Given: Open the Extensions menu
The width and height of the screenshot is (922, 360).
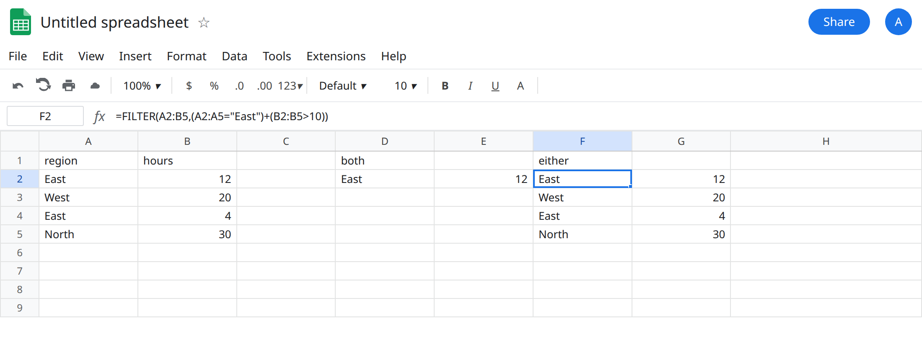Looking at the screenshot, I should [336, 56].
